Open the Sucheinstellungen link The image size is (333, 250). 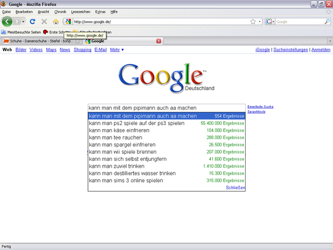[290, 50]
